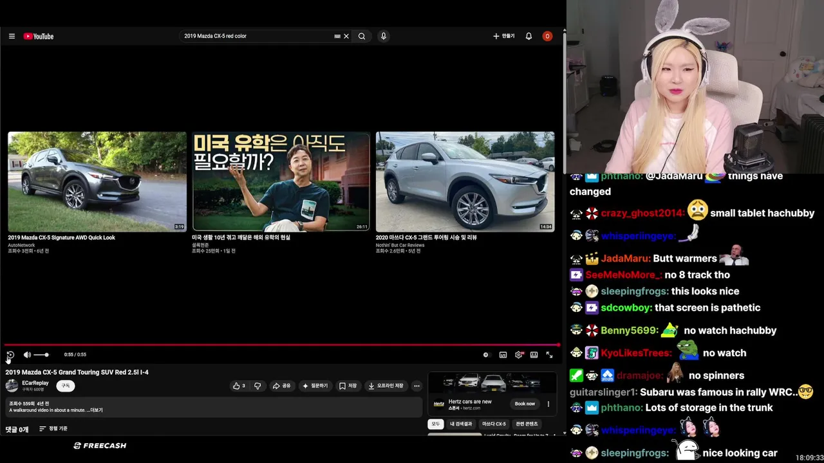824x463 pixels.
Task: Mute the video with speaker icon
Action: (27, 355)
